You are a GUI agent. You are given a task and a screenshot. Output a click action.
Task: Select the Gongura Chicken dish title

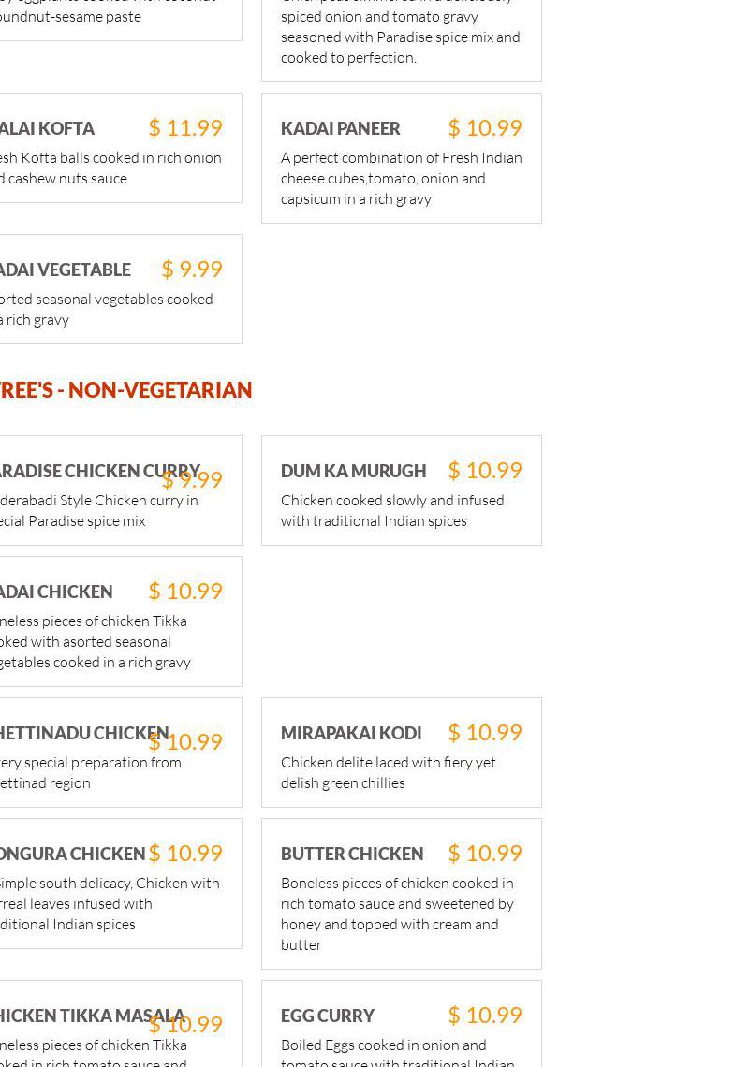73,854
